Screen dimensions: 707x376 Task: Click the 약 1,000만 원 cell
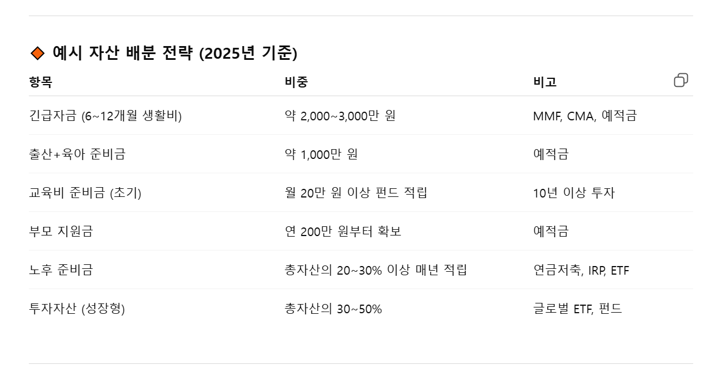[x=321, y=154]
